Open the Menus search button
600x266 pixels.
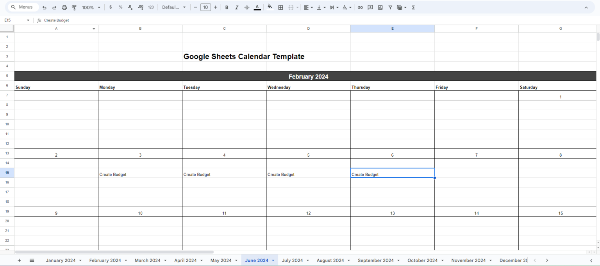(22, 7)
